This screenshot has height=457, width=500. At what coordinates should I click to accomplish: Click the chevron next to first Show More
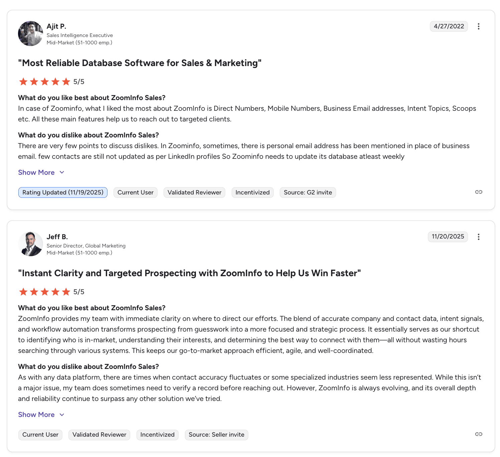point(62,172)
